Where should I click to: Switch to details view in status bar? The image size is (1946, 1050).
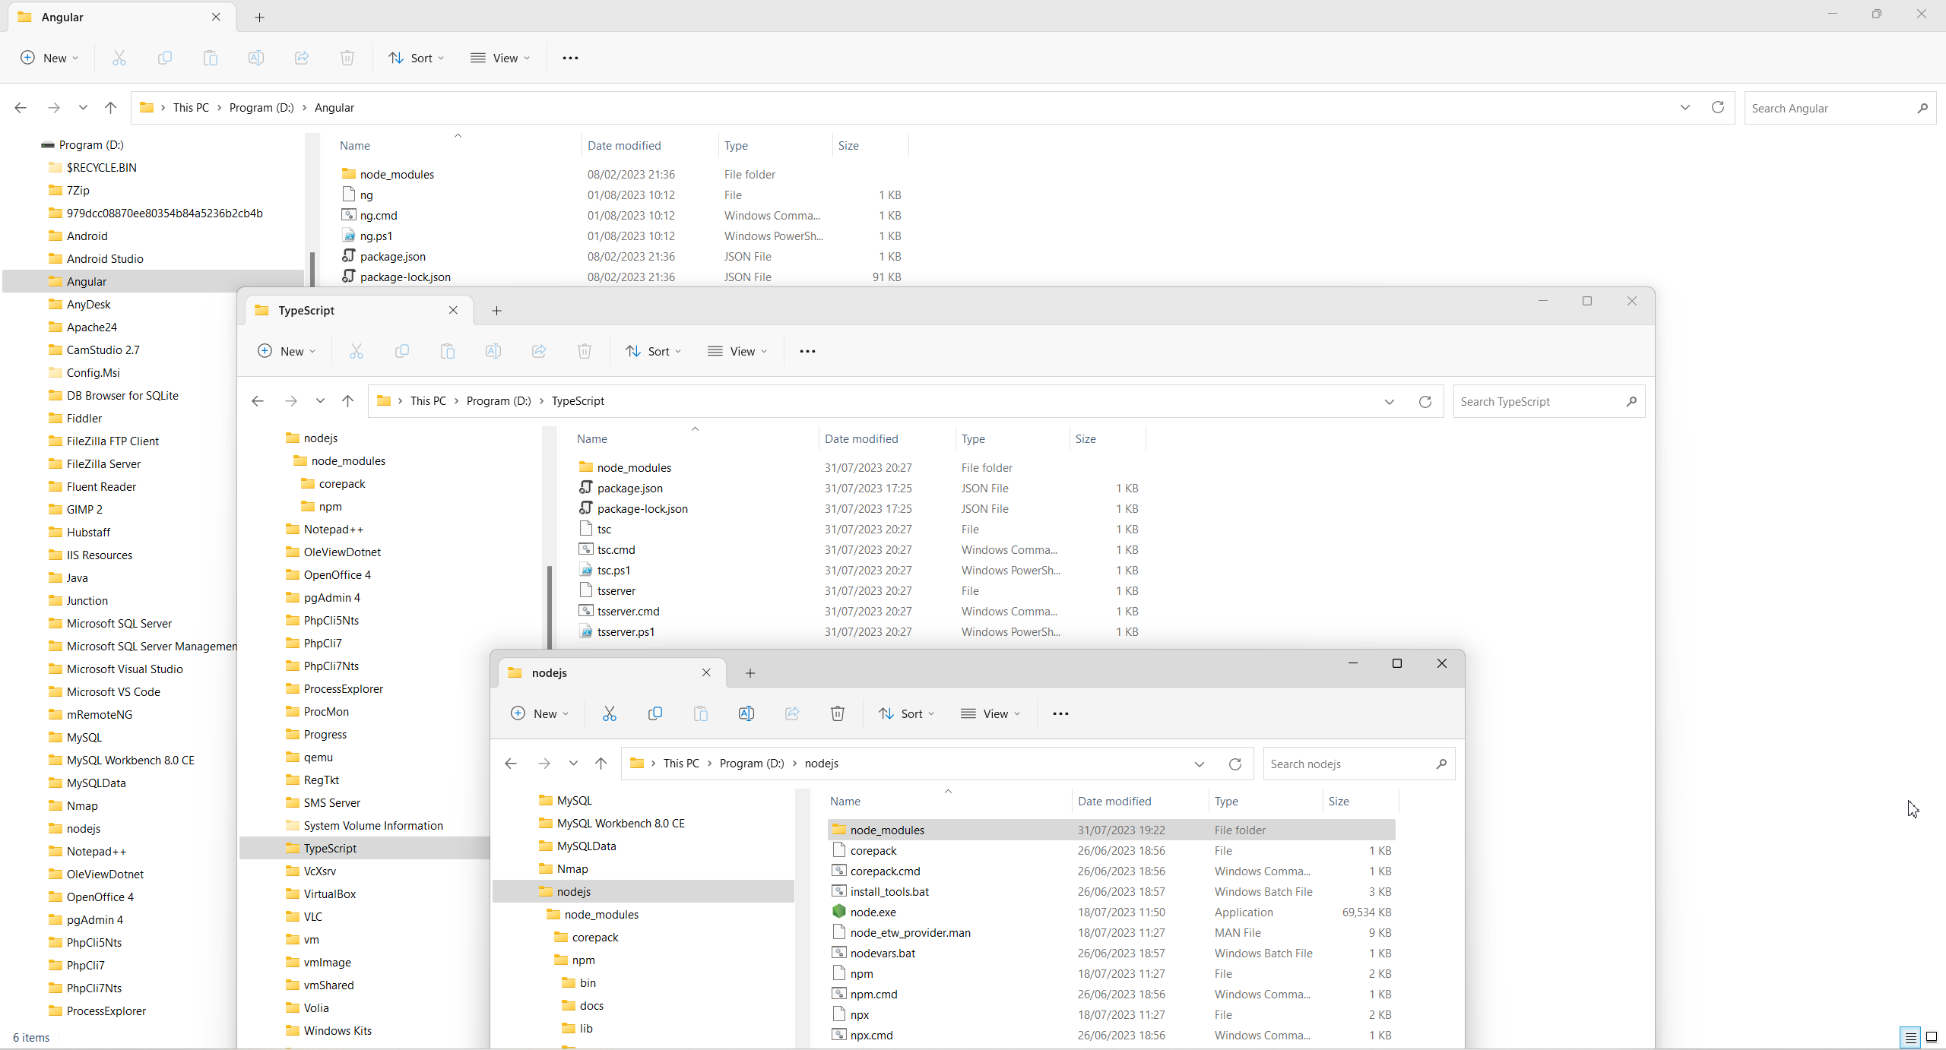pyautogui.click(x=1910, y=1037)
